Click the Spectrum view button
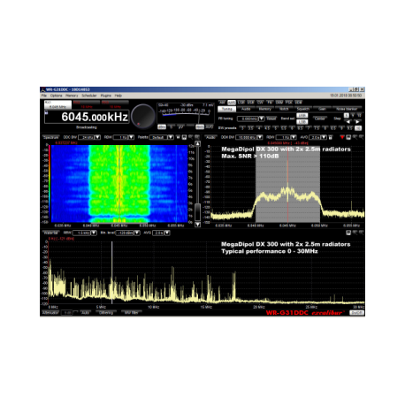Viewport: 405px width, 405px height. 51,137
